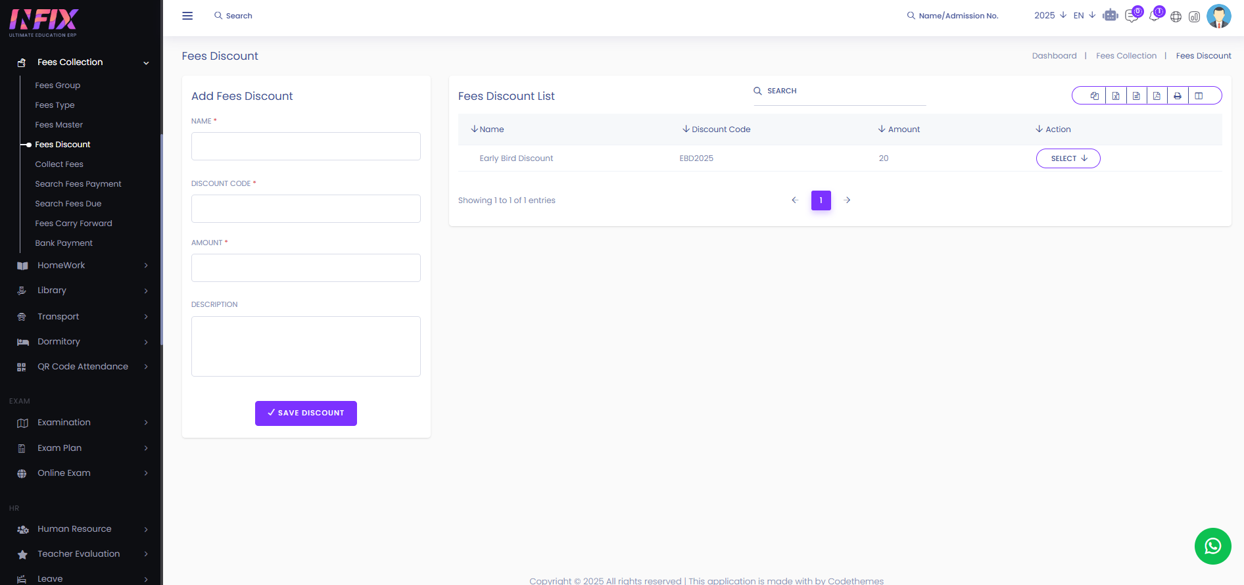Click the INFIX logo

pos(44,22)
